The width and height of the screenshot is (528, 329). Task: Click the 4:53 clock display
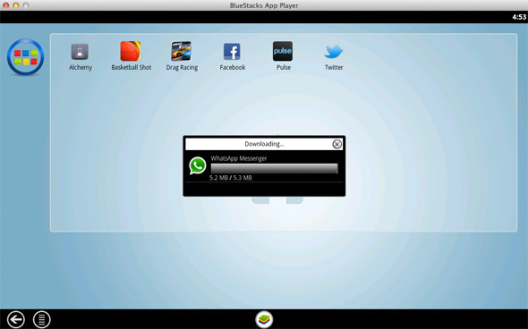[x=519, y=17]
